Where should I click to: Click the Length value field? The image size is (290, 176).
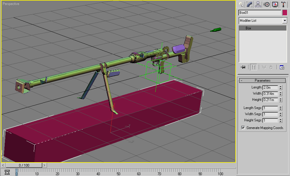(270, 88)
